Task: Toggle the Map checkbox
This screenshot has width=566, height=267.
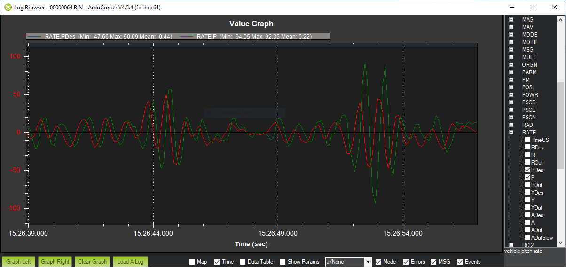Action: click(x=192, y=262)
